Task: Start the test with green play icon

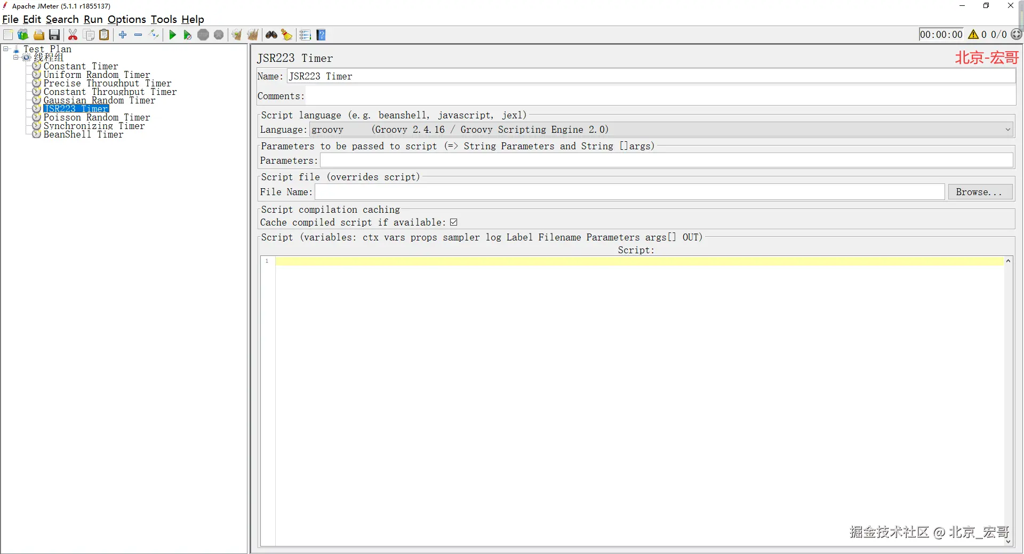Action: click(x=172, y=35)
